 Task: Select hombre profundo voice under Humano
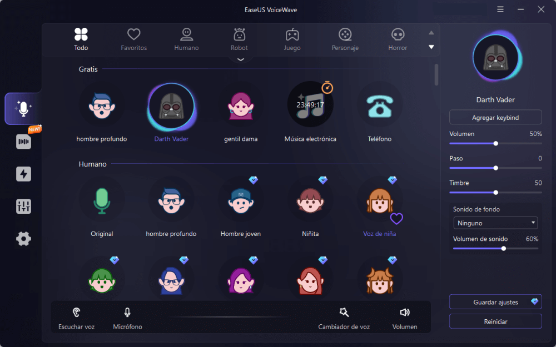click(x=171, y=200)
